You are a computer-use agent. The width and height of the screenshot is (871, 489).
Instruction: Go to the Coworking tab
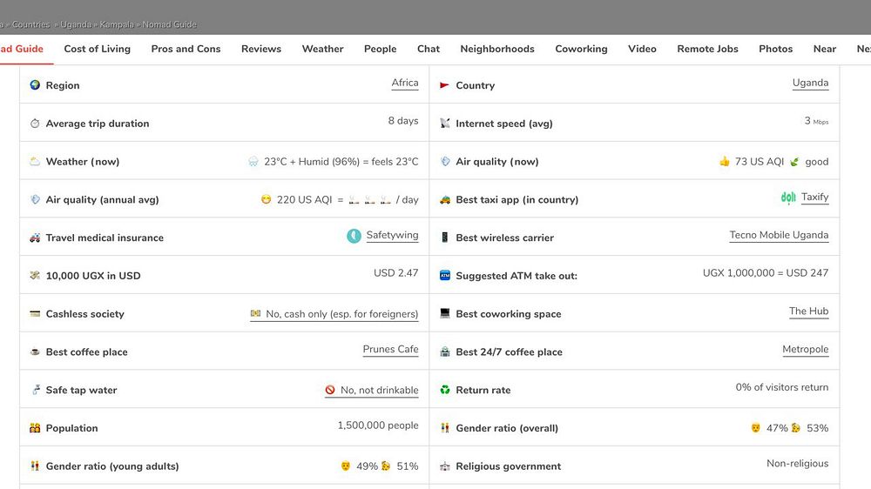(581, 49)
